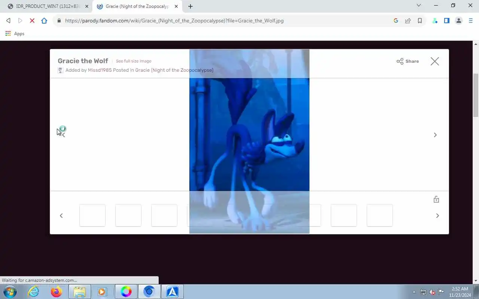The image size is (479, 299).
Task: Open the browser profile avatar
Action: point(459,21)
